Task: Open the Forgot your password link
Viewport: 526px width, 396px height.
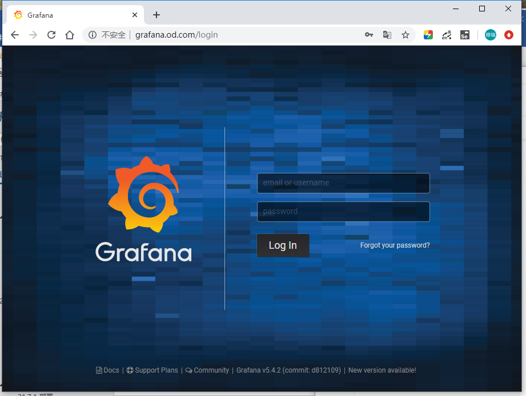Action: [395, 245]
